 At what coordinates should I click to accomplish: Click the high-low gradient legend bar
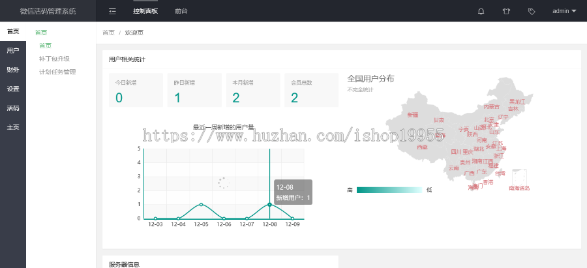pyautogui.click(x=389, y=190)
